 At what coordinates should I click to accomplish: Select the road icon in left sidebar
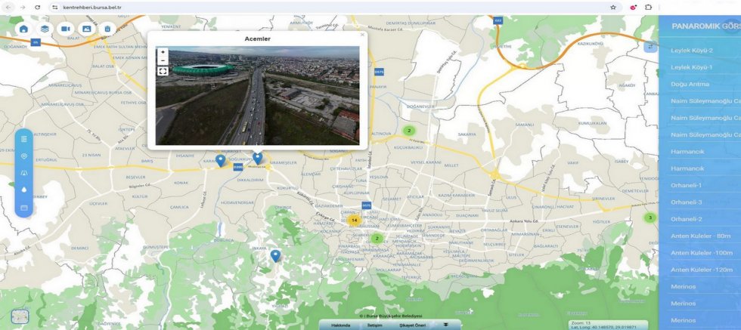(x=24, y=173)
